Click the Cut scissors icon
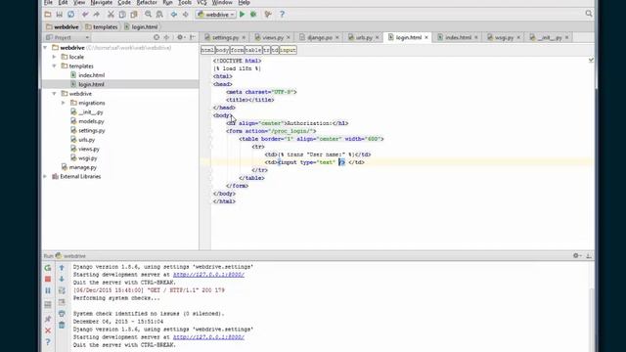Viewport: 626px width, 352px height. 111,15
